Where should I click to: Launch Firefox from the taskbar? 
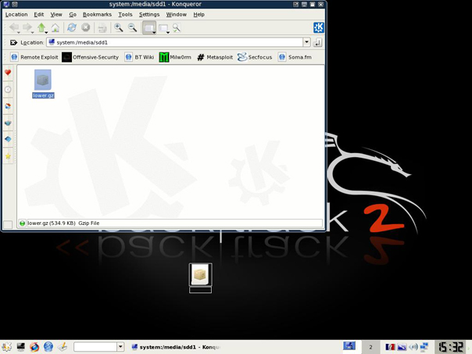click(34, 347)
